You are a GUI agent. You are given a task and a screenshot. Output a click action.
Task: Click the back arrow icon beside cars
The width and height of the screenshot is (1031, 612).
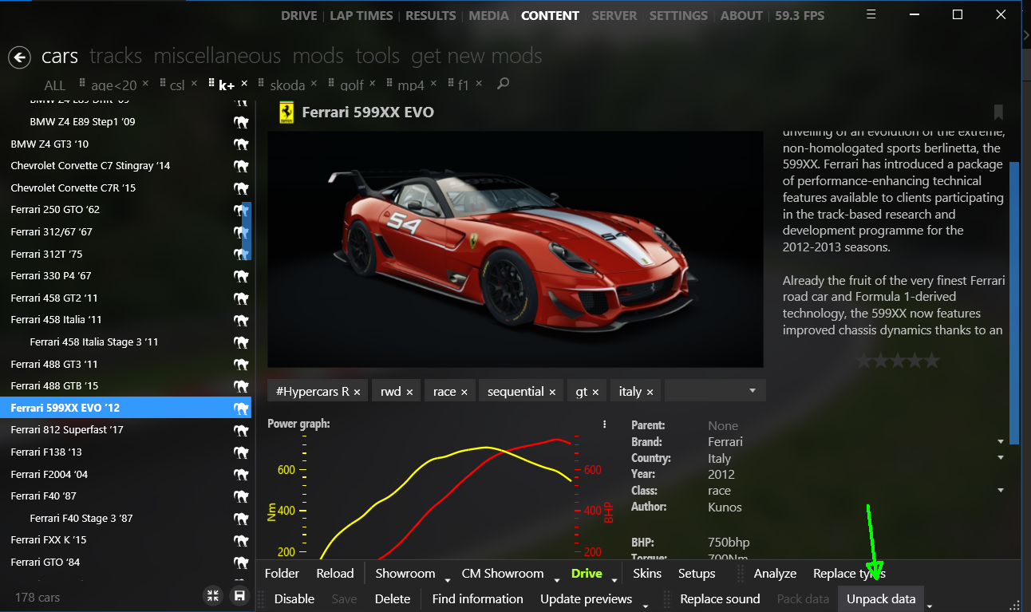(19, 57)
